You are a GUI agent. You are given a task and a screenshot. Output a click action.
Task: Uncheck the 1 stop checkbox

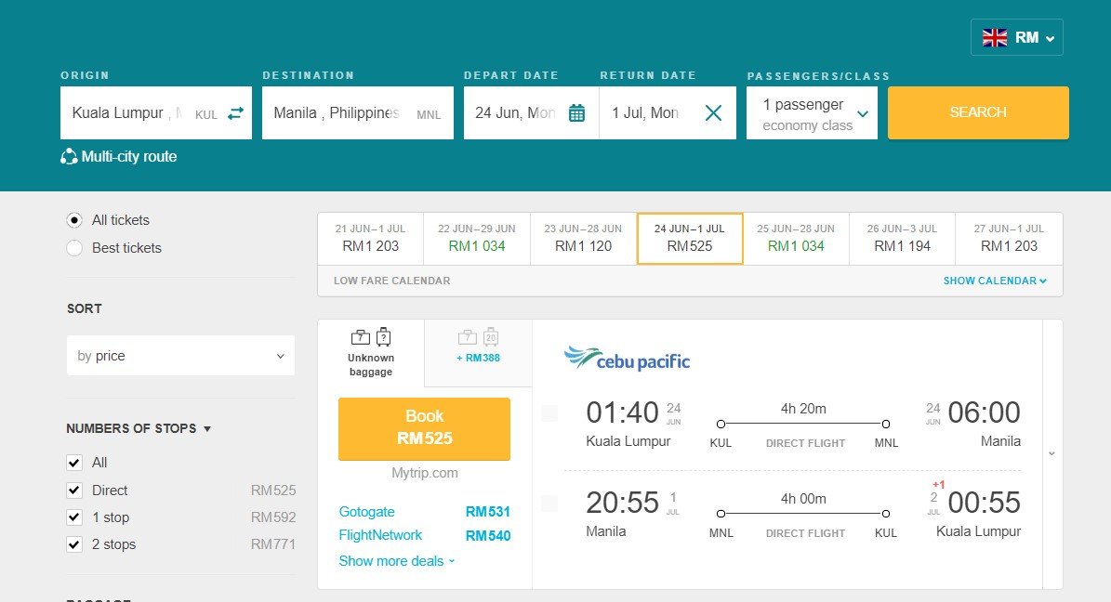[x=74, y=517]
